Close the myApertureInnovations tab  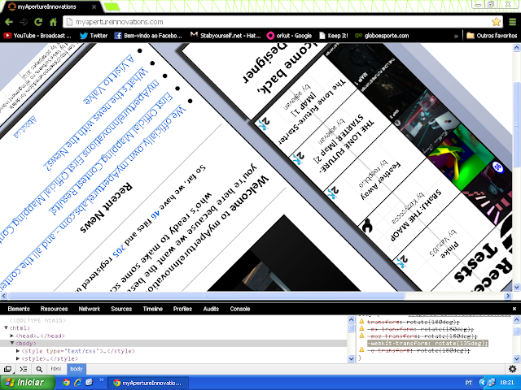[x=94, y=6]
